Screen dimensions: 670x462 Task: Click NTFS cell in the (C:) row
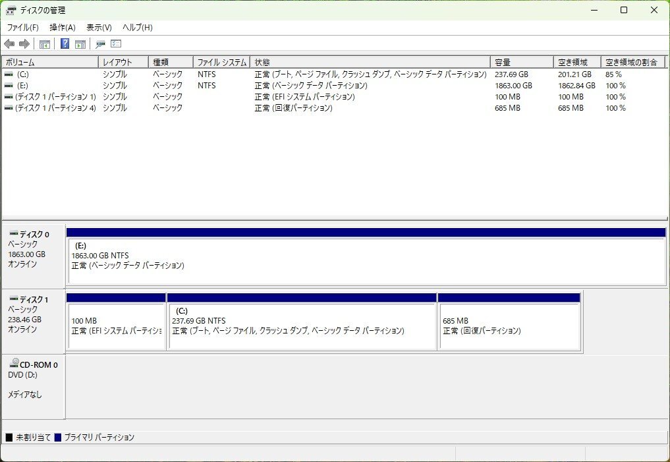point(207,74)
